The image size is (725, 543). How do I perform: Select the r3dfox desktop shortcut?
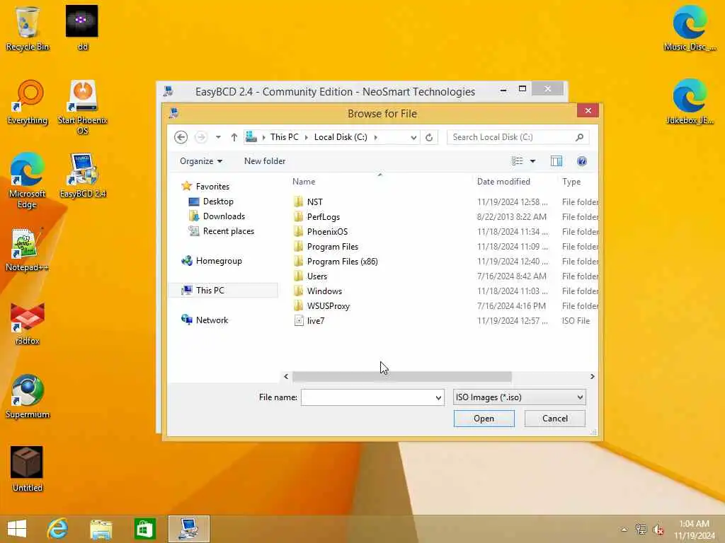(28, 323)
